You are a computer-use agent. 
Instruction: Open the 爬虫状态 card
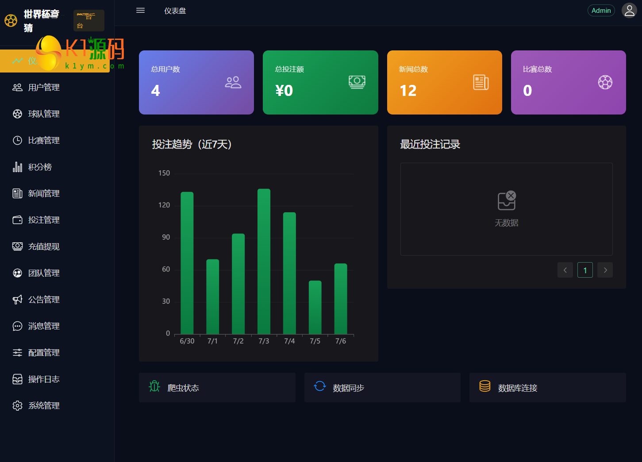217,387
